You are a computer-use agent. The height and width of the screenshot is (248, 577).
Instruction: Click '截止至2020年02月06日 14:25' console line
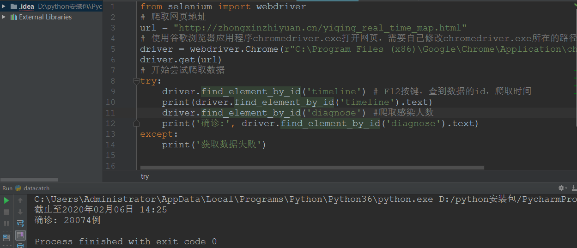click(101, 210)
